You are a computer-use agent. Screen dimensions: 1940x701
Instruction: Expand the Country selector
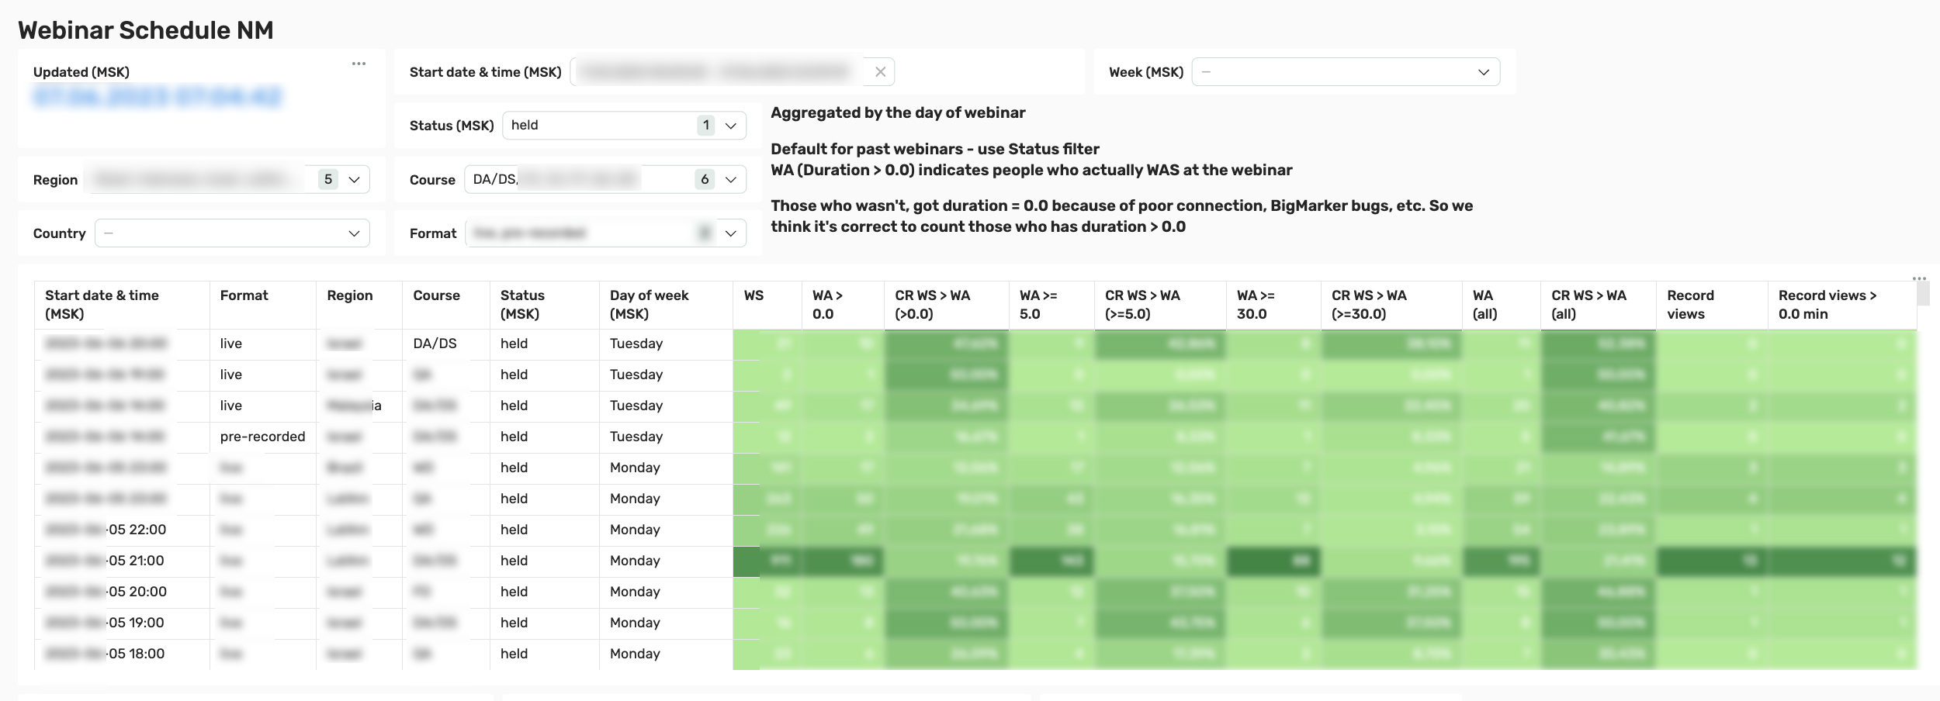point(354,233)
